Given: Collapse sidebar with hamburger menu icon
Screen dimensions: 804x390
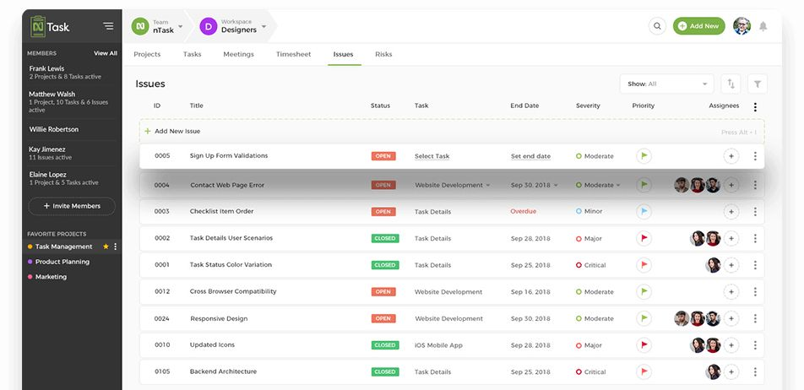Looking at the screenshot, I should coord(108,25).
